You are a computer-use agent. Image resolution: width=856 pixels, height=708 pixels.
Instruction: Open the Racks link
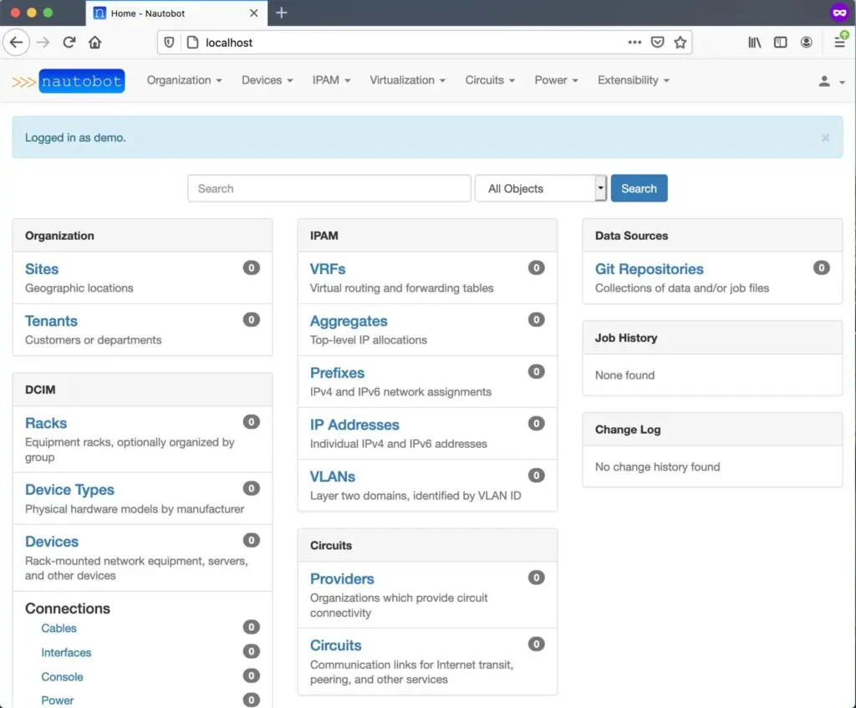[x=46, y=423]
